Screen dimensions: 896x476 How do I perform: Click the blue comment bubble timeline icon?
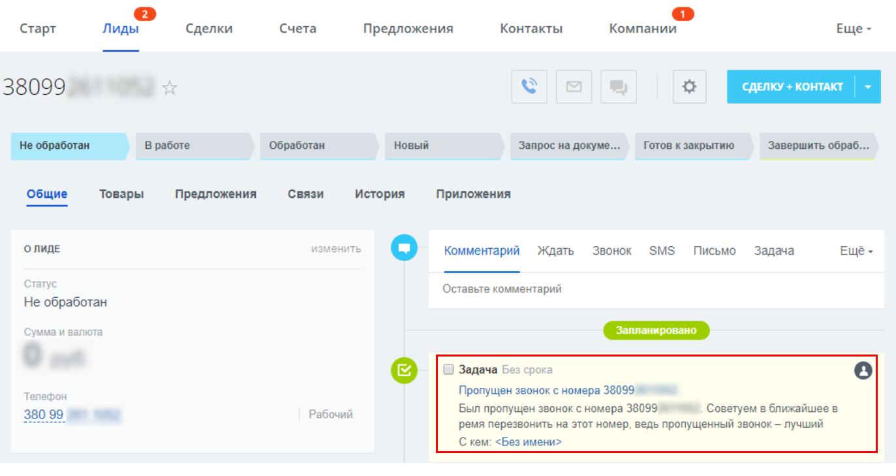pyautogui.click(x=404, y=248)
